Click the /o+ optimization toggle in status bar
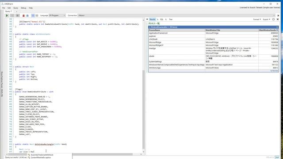 pyautogui.click(x=277, y=157)
